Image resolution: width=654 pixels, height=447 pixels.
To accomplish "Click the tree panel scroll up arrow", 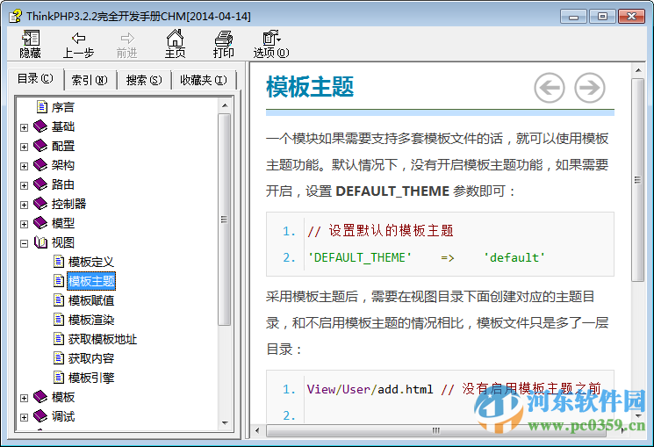I will 225,105.
